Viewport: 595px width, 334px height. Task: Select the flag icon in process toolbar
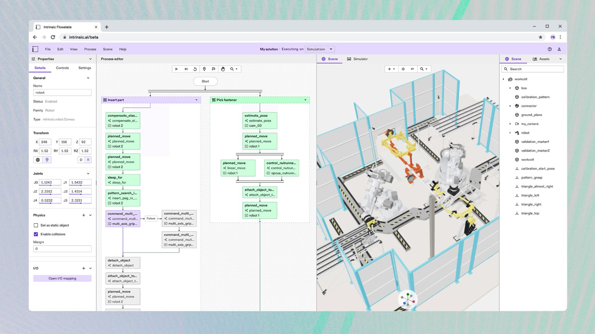click(x=214, y=69)
